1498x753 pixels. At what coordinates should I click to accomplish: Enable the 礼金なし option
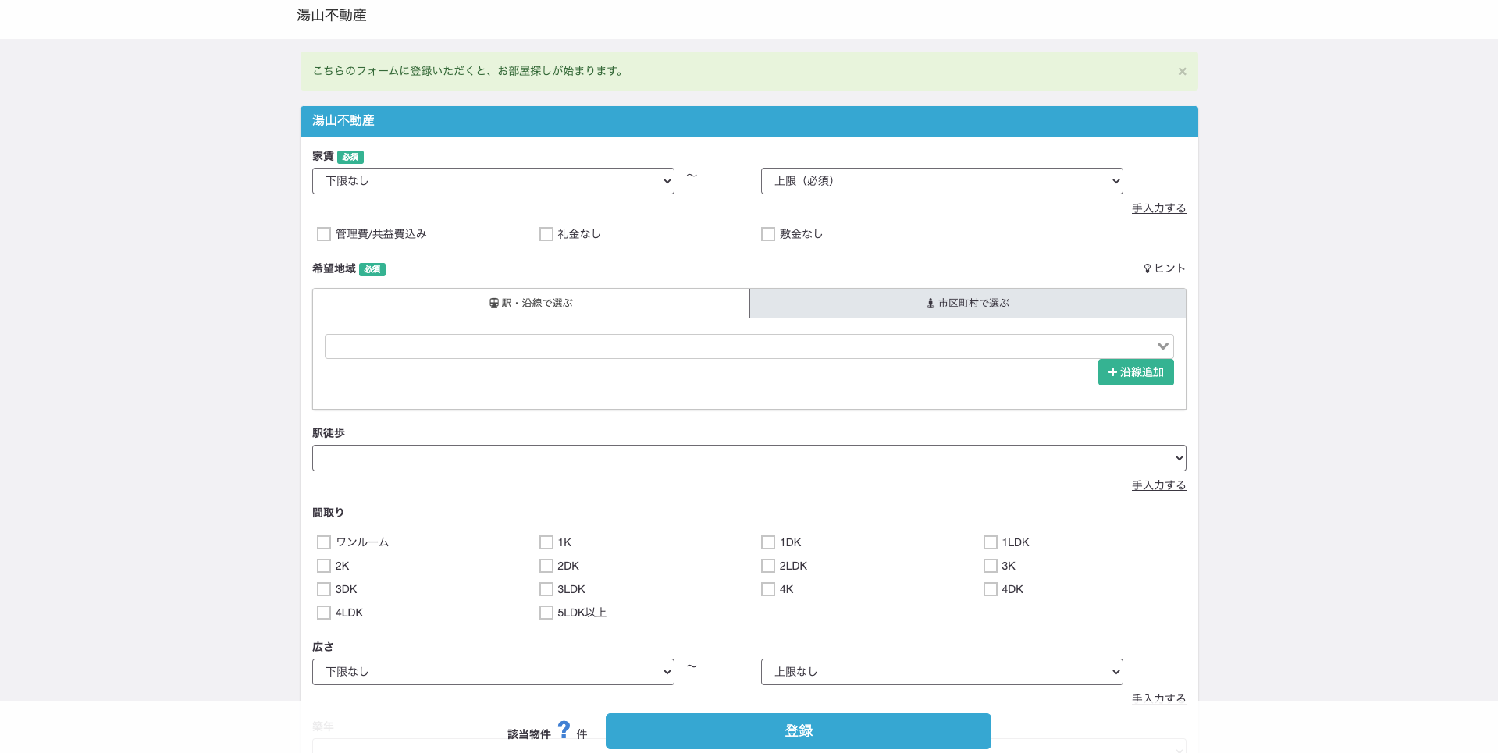[x=546, y=234]
